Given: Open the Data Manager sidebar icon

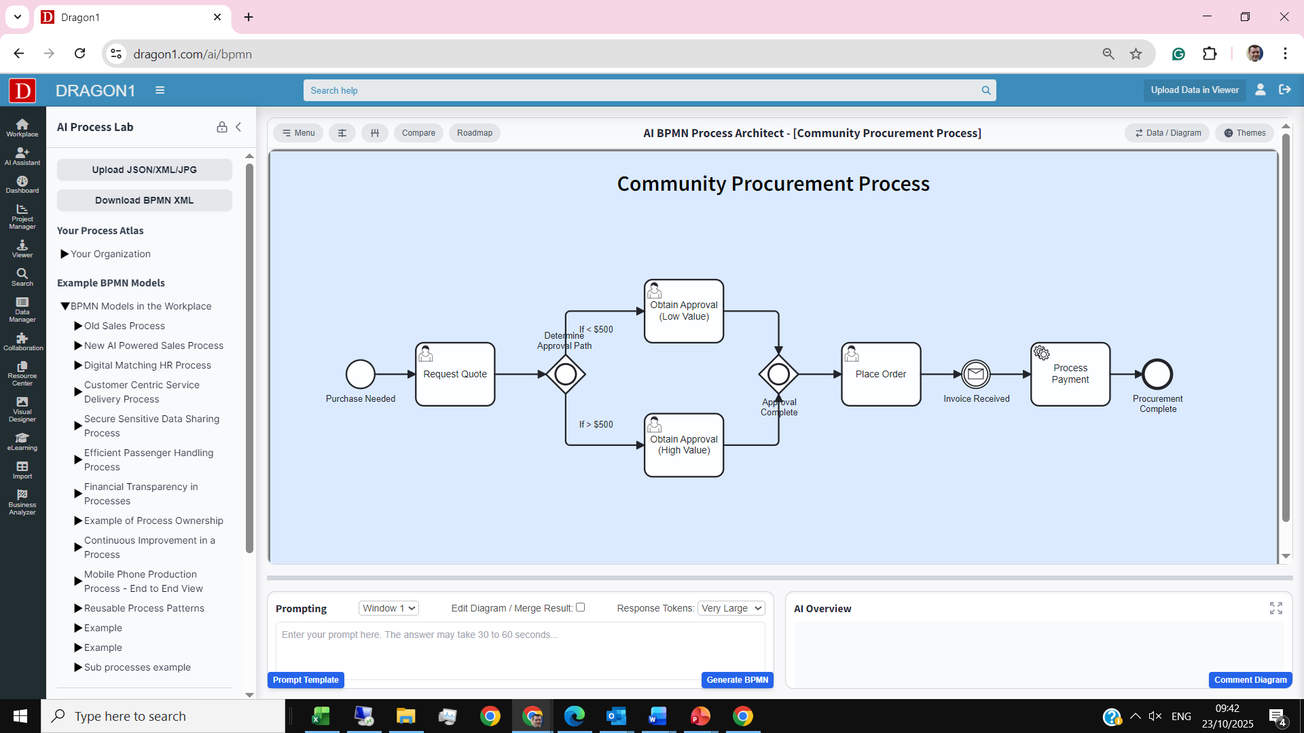Looking at the screenshot, I should click(22, 309).
